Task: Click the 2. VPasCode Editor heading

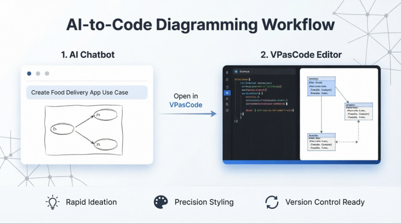Action: (301, 55)
